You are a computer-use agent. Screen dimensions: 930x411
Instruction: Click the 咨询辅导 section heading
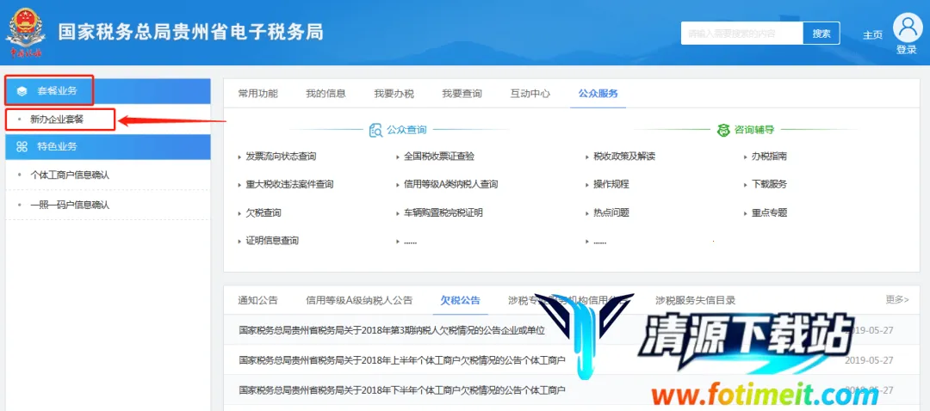pos(754,131)
